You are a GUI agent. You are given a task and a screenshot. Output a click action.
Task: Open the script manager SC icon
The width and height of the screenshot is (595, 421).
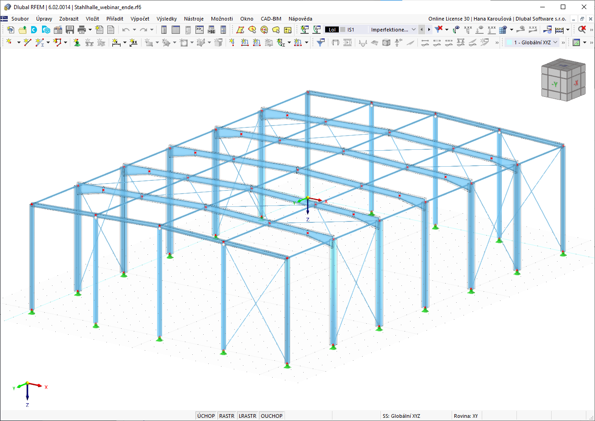[211, 30]
